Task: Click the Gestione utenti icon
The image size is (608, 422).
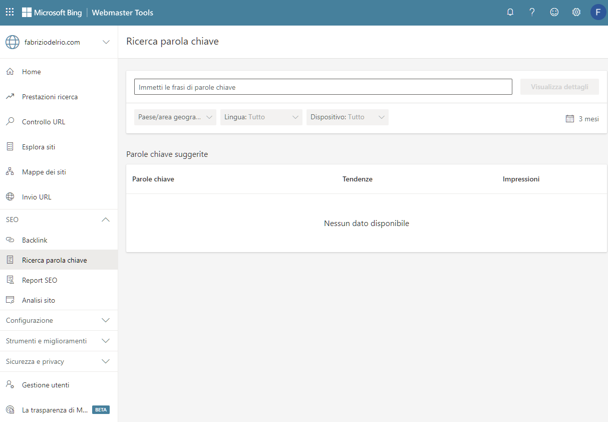Action: [x=10, y=385]
